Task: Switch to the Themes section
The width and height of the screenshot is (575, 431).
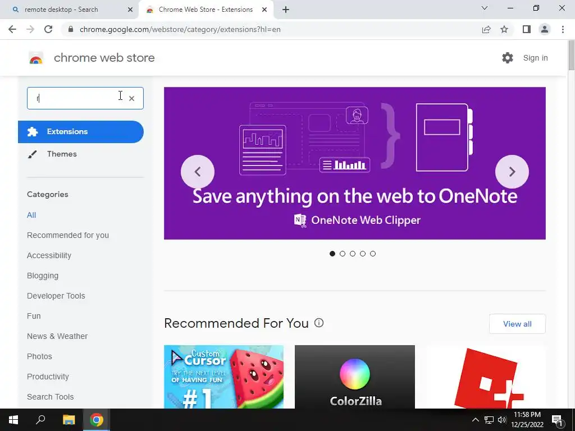Action: click(x=62, y=154)
